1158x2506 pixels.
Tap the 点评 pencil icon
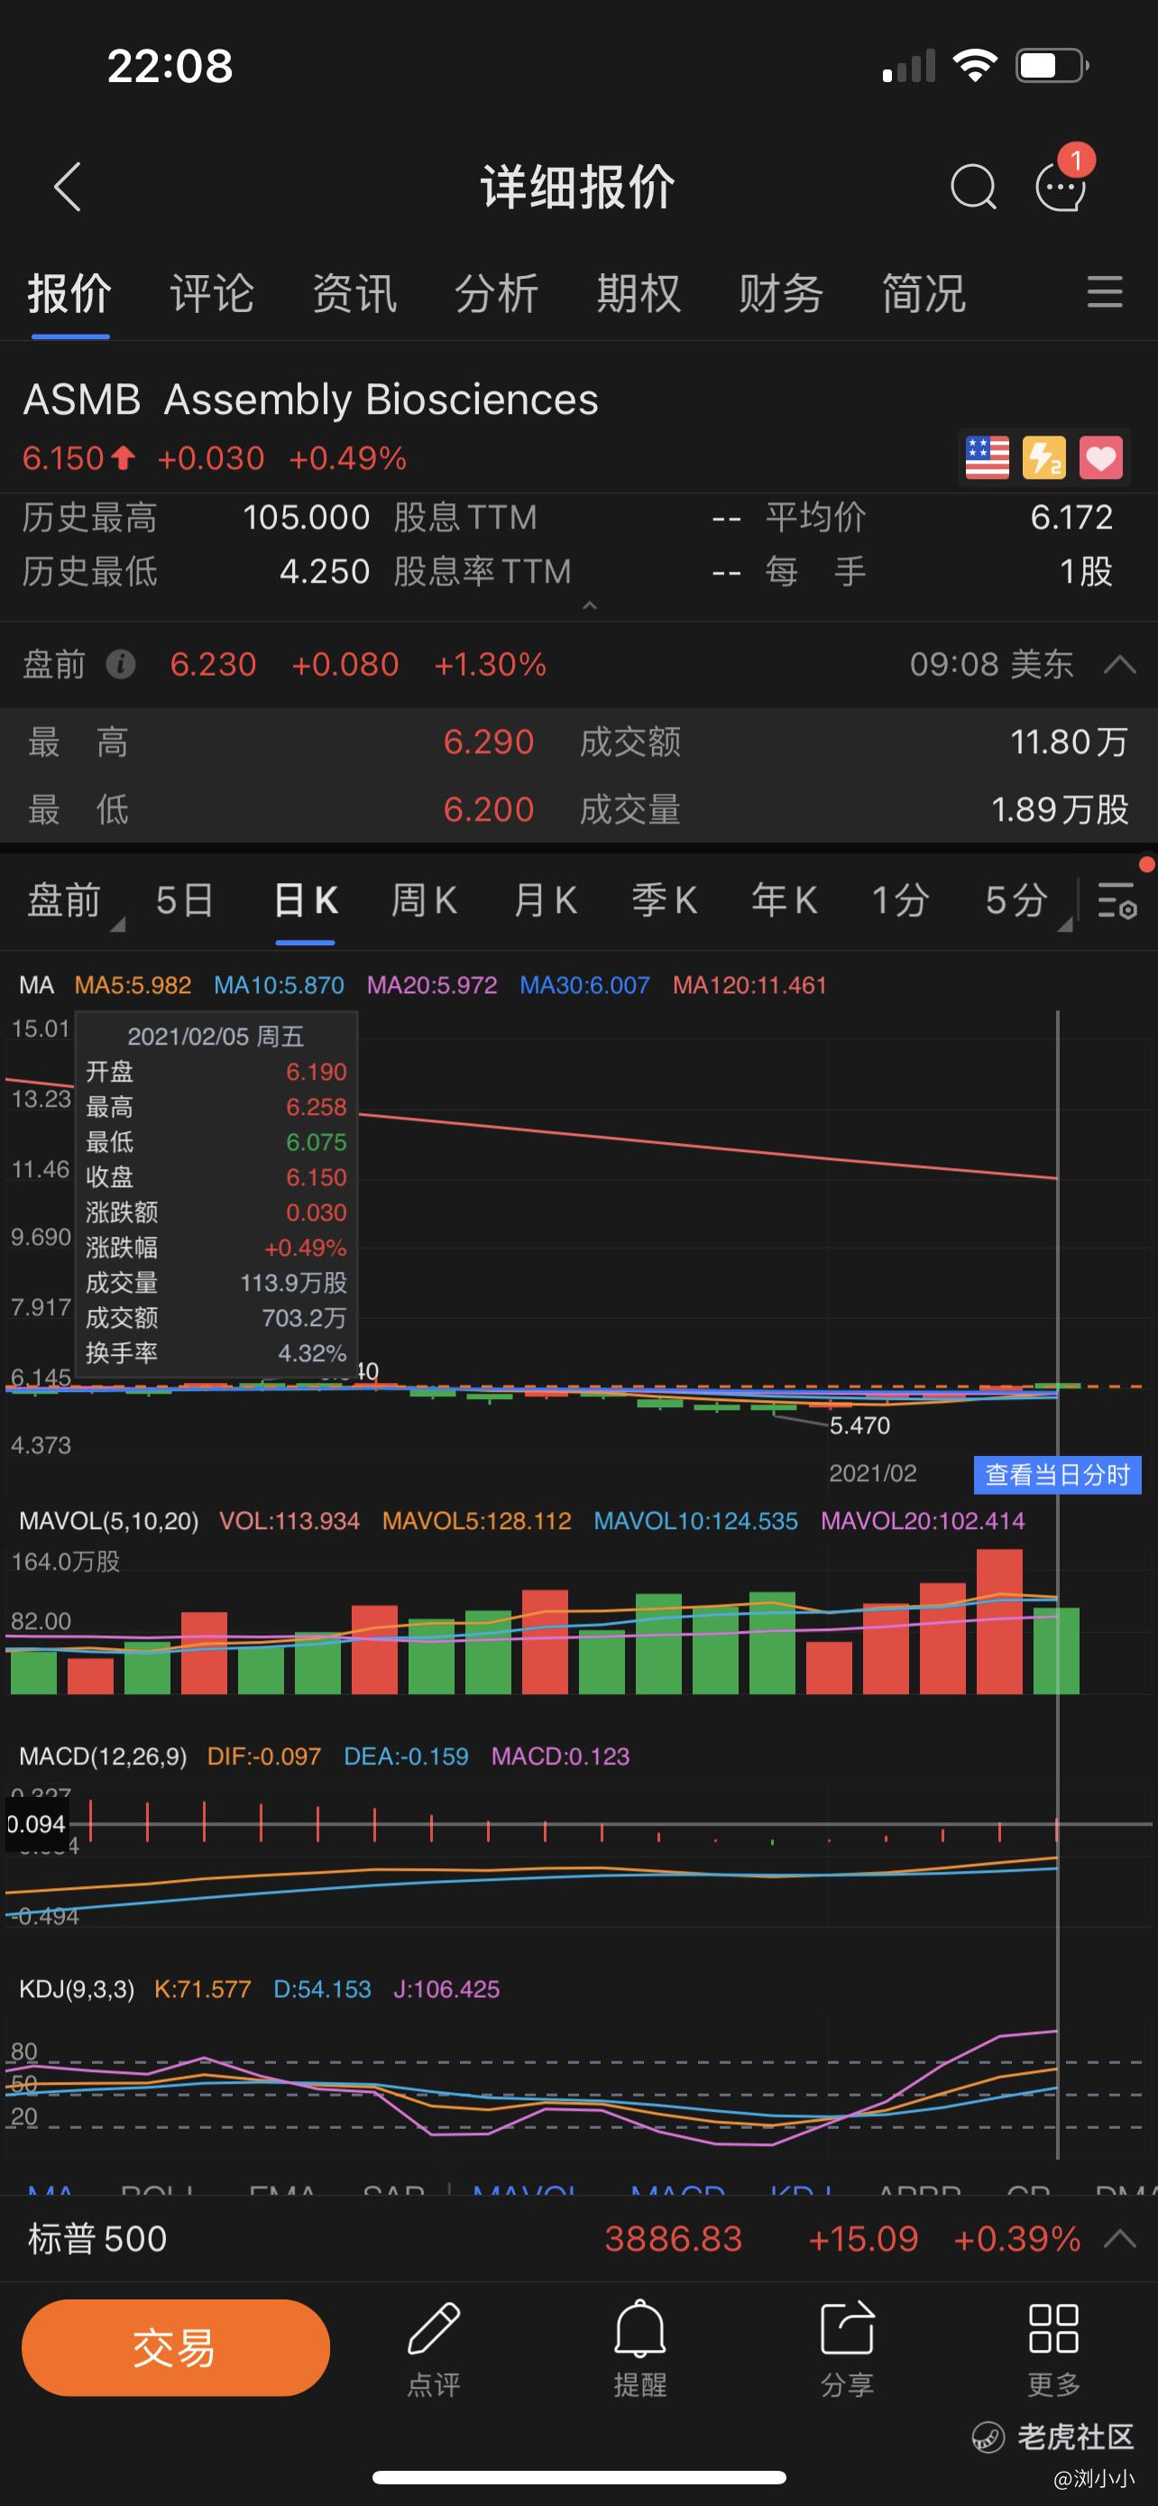434,2348
